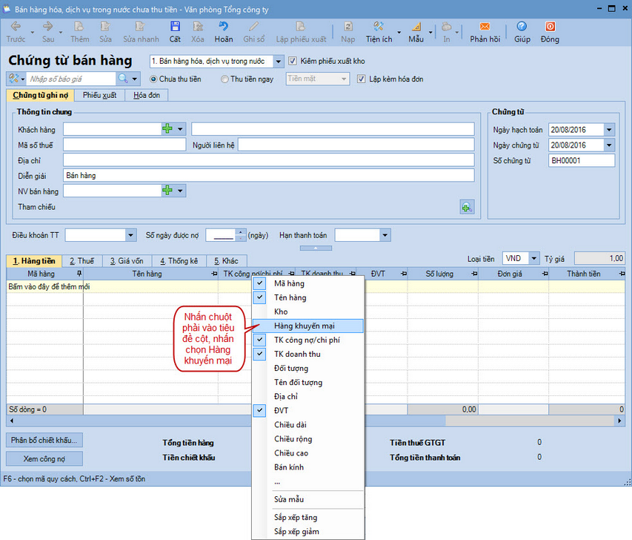Open Giúp help icon
Screen dimensions: 632x540
(x=522, y=27)
